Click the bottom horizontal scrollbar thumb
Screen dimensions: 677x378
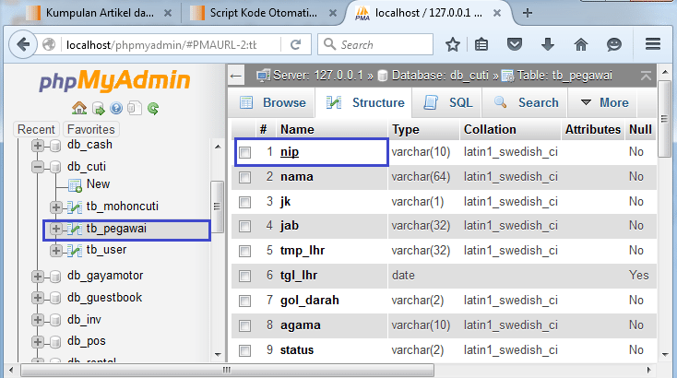click(227, 370)
